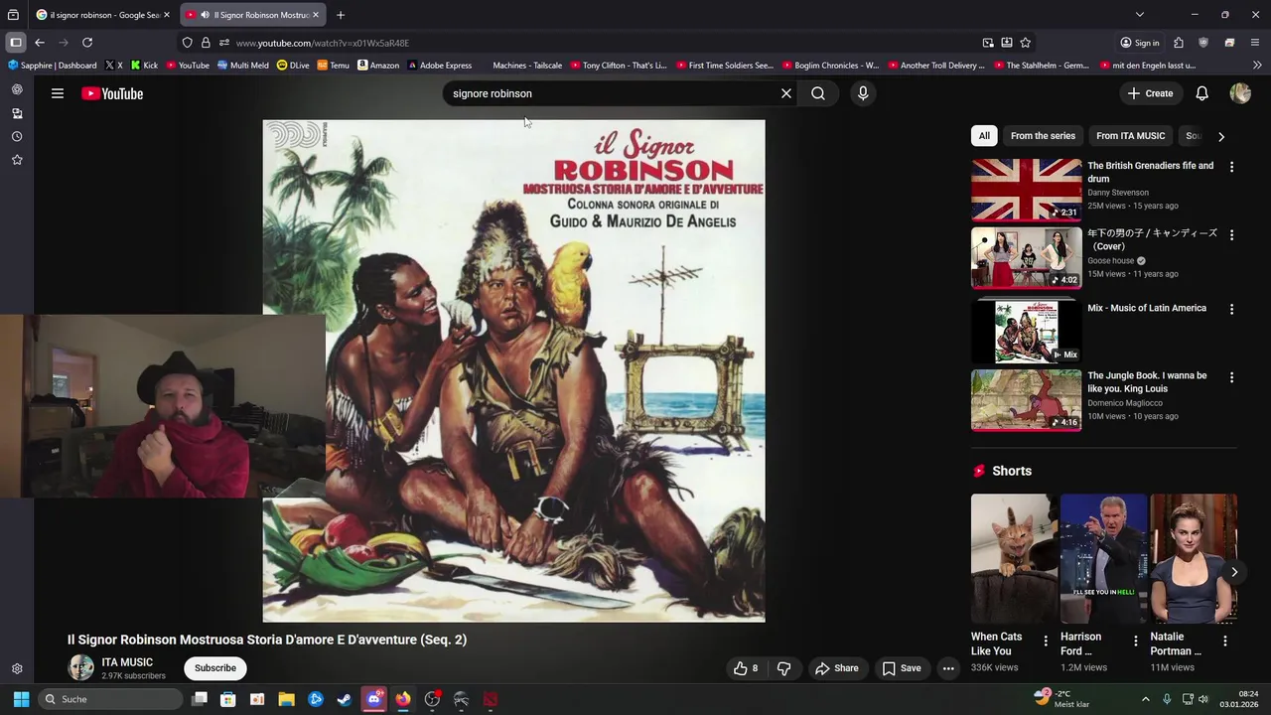1271x715 pixels.
Task: Open history clock in sidebar
Action: tap(17, 136)
